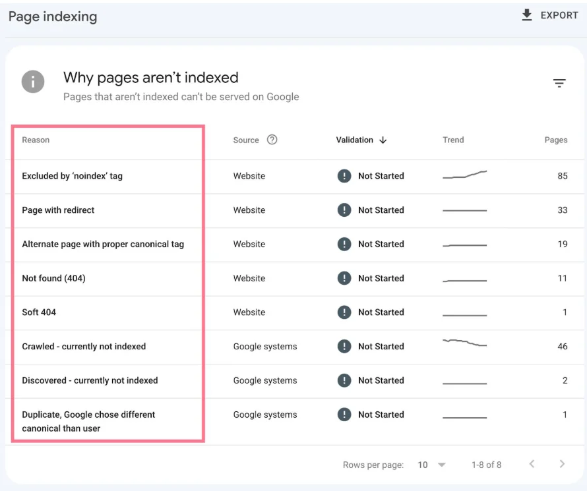Click the info icon beside Why pages aren't indexed

(x=33, y=82)
